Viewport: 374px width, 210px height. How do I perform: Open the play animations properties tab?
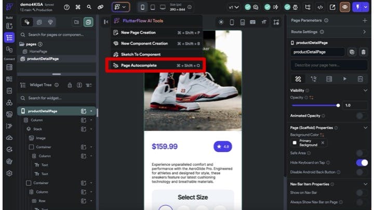[345, 79]
